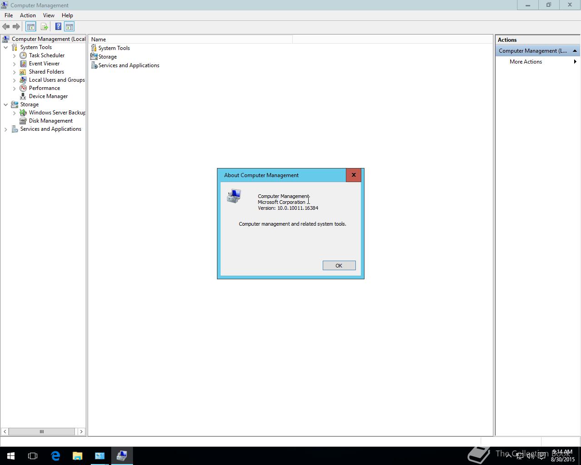The height and width of the screenshot is (465, 581).
Task: Open the Help menu
Action: pyautogui.click(x=67, y=15)
